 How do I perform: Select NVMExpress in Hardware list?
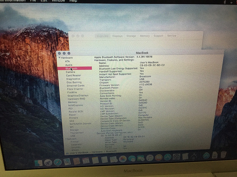[x=76, y=105]
